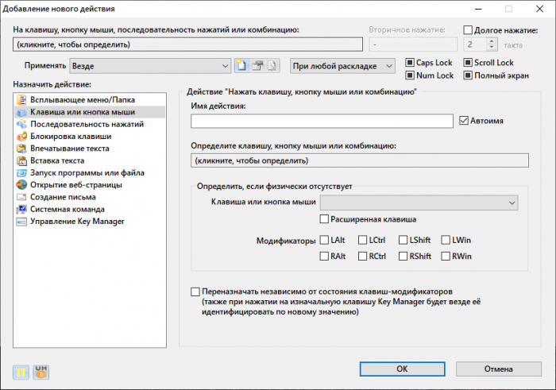Image resolution: width=556 pixels, height=390 pixels.
Task: Decrease the long press такта value
Action: point(491,48)
